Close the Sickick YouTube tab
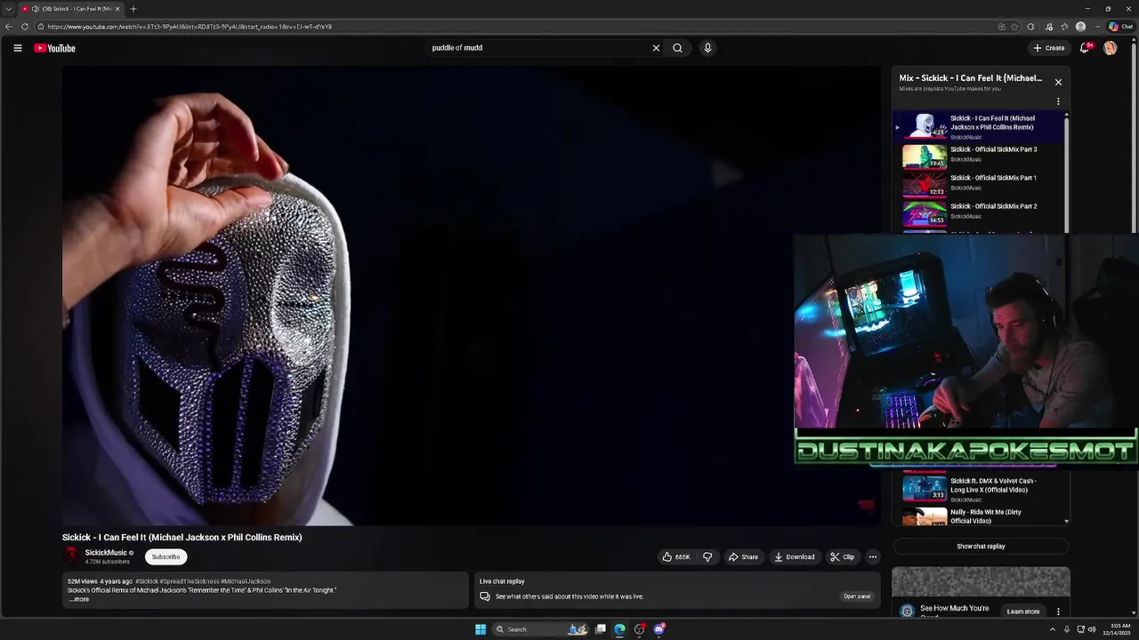The width and height of the screenshot is (1139, 640). (x=117, y=9)
